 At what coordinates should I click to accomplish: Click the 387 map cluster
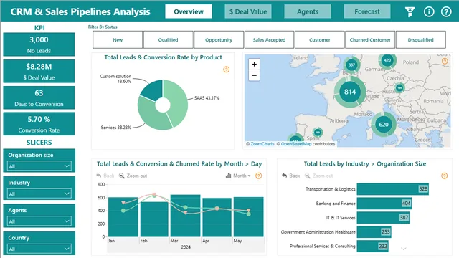pyautogui.click(x=351, y=65)
